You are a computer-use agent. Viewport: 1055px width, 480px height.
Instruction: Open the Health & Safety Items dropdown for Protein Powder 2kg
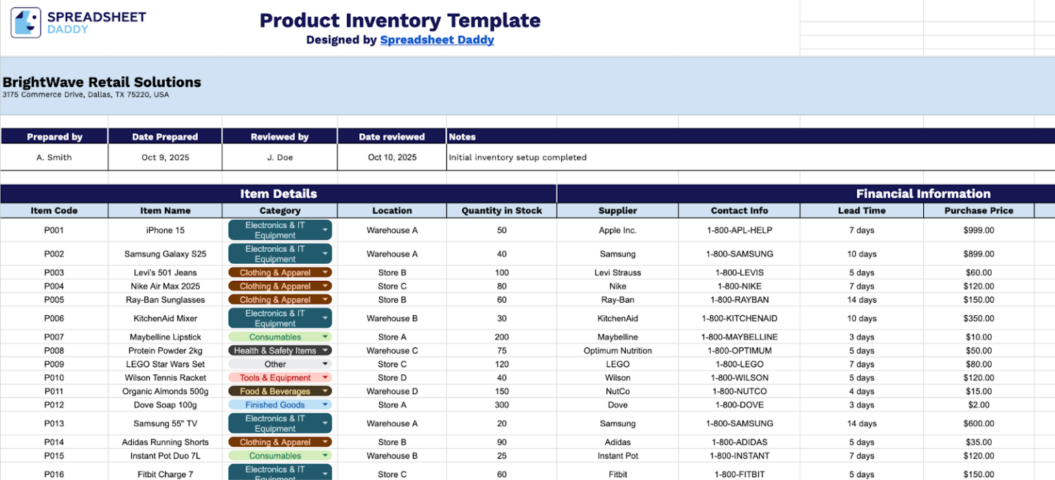point(326,350)
